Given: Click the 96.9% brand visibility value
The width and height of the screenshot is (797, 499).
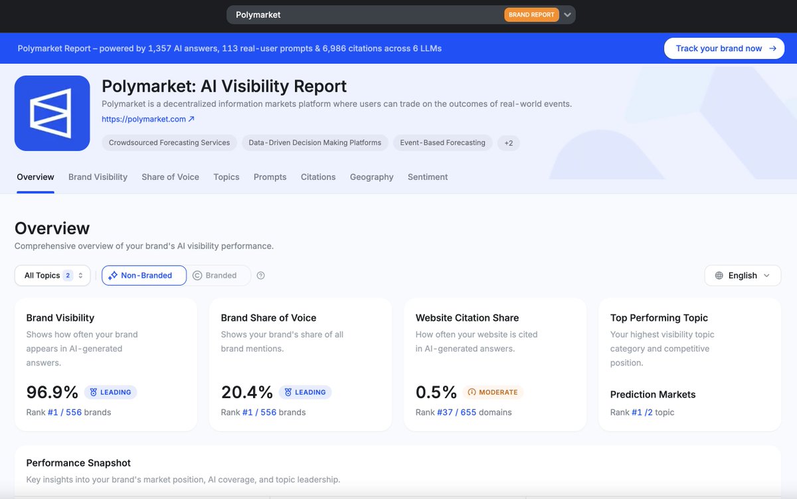Looking at the screenshot, I should click(x=52, y=392).
